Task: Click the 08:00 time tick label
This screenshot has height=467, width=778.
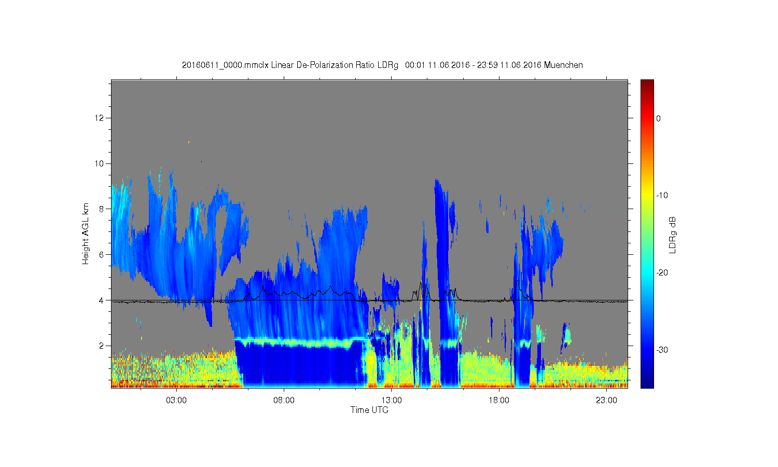Action: point(284,401)
